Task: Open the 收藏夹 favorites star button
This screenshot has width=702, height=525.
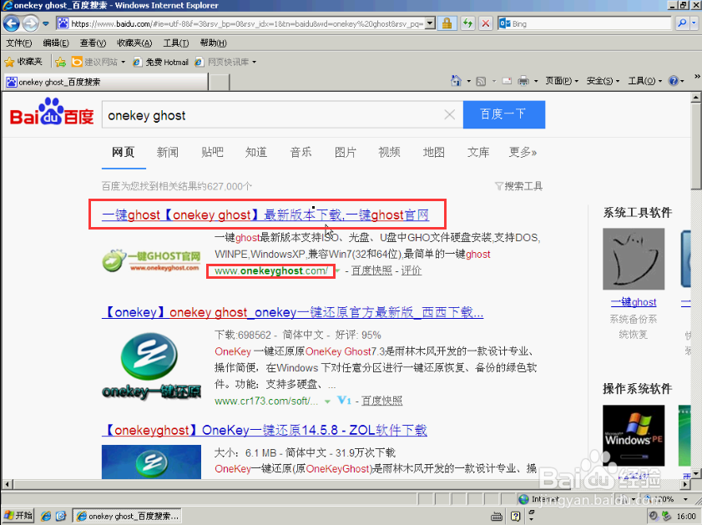Action: [23, 62]
